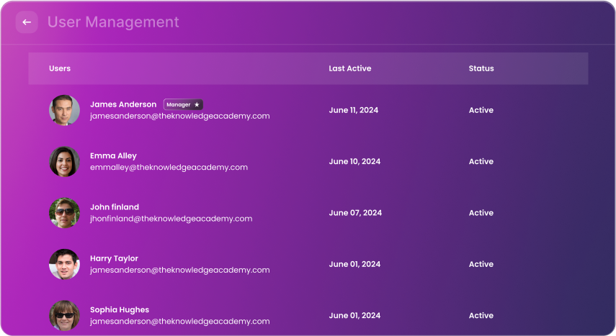Click the June 11, 2024 last active date
Viewport: 616px width, 336px height.
[x=353, y=110]
